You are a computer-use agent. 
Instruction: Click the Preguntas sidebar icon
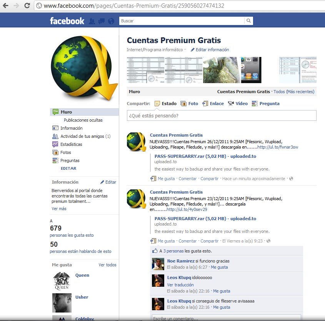[55, 160]
